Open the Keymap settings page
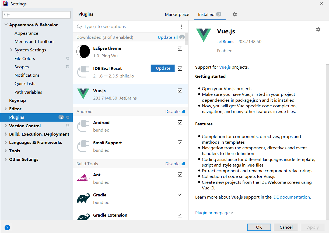329x233 pixels. [17, 100]
